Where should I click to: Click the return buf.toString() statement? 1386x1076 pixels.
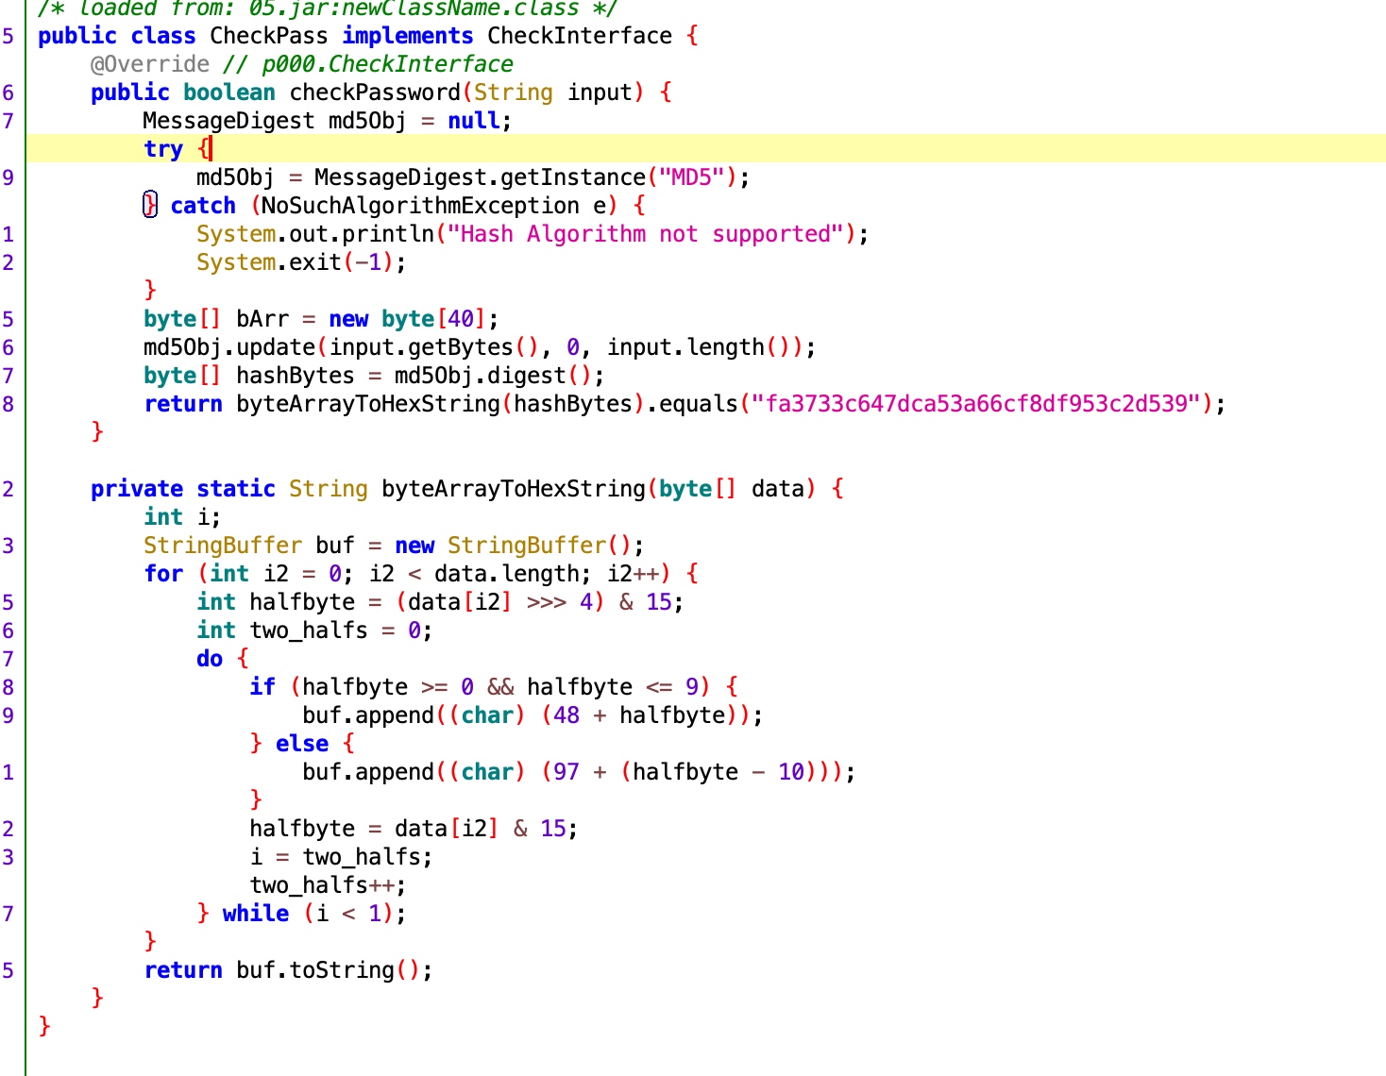tap(287, 970)
